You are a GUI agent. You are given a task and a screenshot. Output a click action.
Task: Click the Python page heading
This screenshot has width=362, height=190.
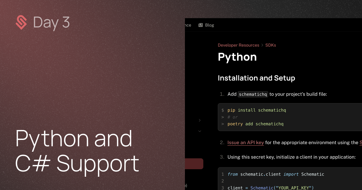point(237,57)
